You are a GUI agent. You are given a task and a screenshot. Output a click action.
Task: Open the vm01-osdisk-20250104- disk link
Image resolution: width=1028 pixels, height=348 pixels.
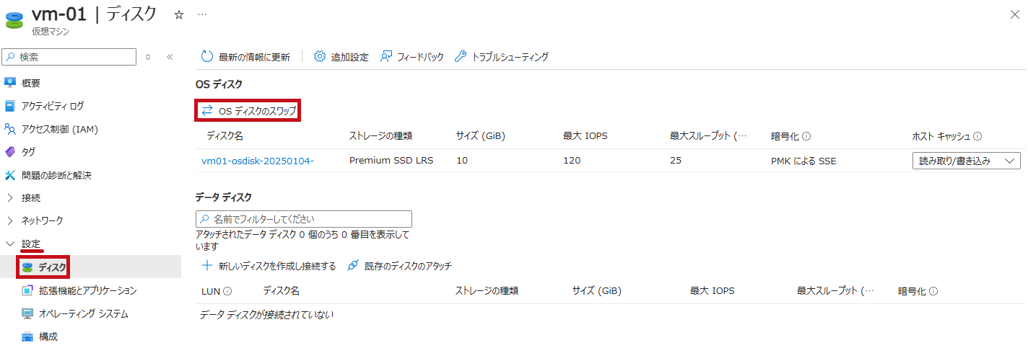[258, 161]
